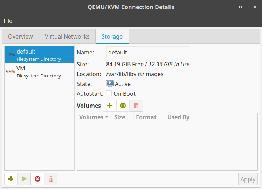Switch to the Virtual Networks tab
The height and width of the screenshot is (189, 262).
tap(67, 36)
